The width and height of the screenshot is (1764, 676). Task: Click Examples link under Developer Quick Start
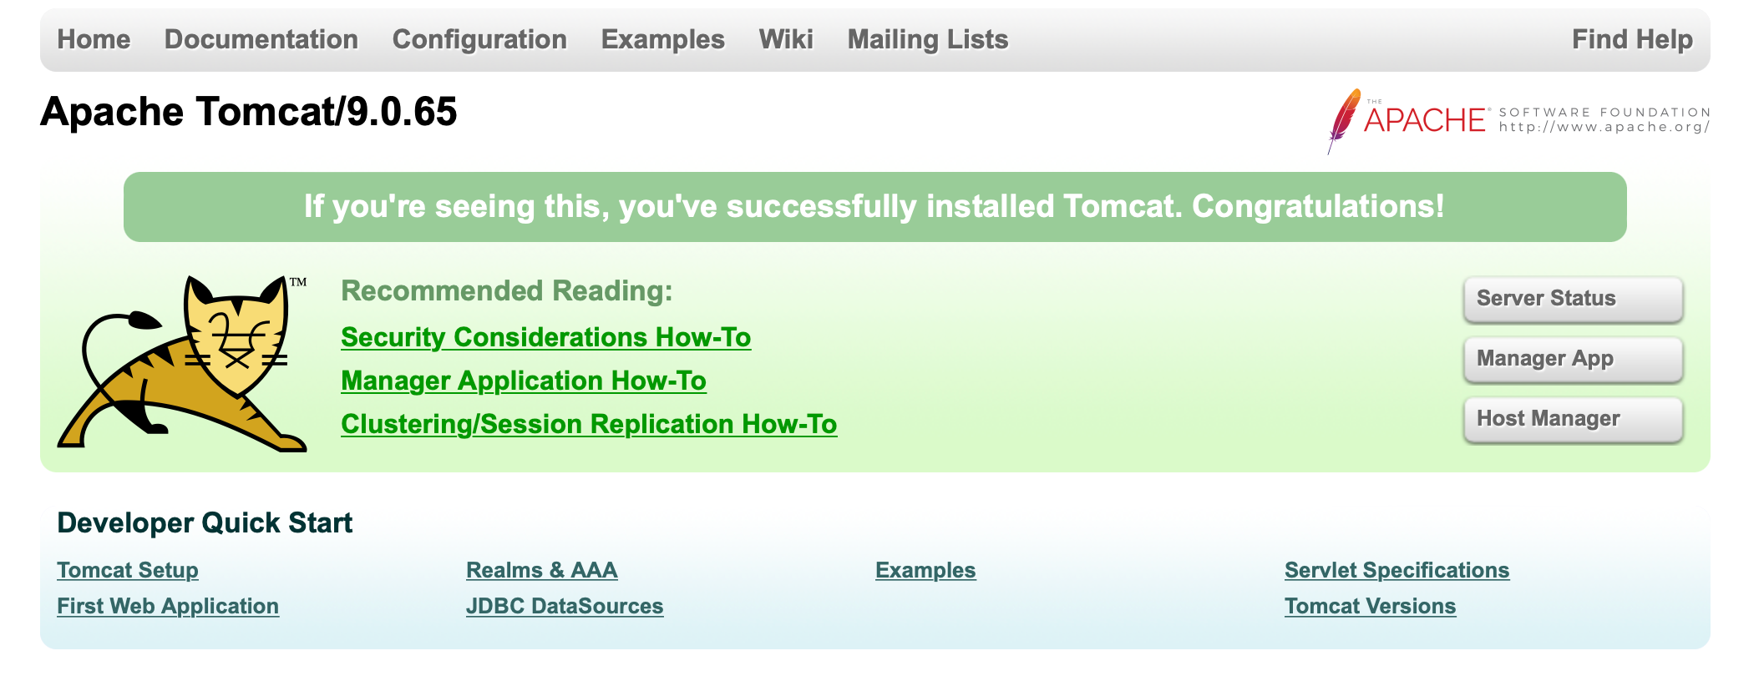925,570
